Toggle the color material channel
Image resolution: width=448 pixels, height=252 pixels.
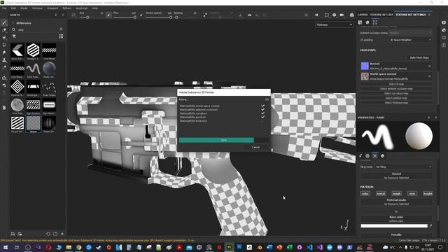(x=365, y=193)
